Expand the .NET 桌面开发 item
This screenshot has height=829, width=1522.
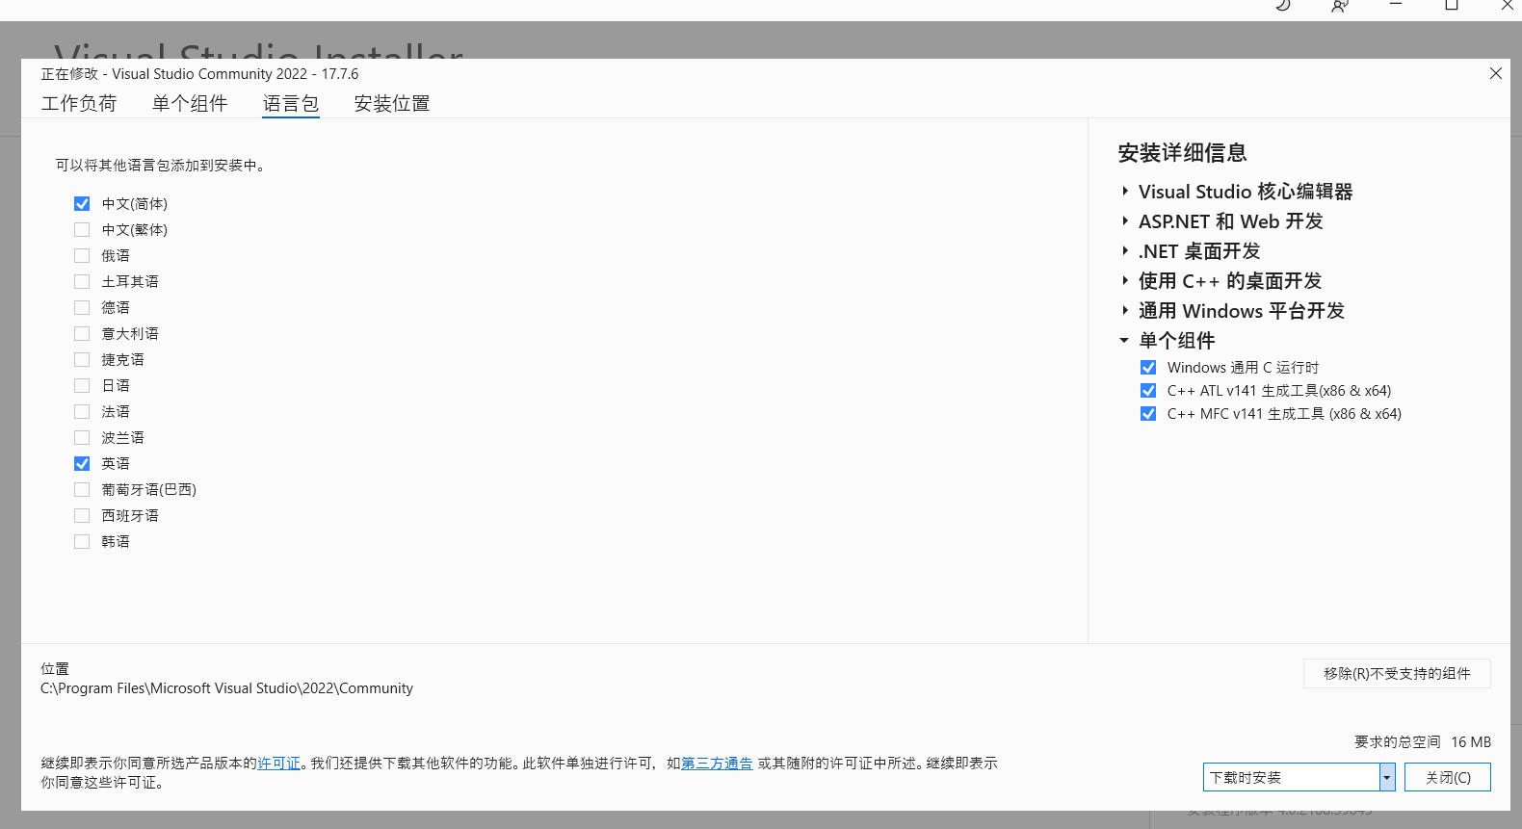(x=1124, y=251)
